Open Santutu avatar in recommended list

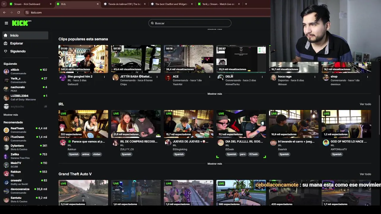point(6,199)
